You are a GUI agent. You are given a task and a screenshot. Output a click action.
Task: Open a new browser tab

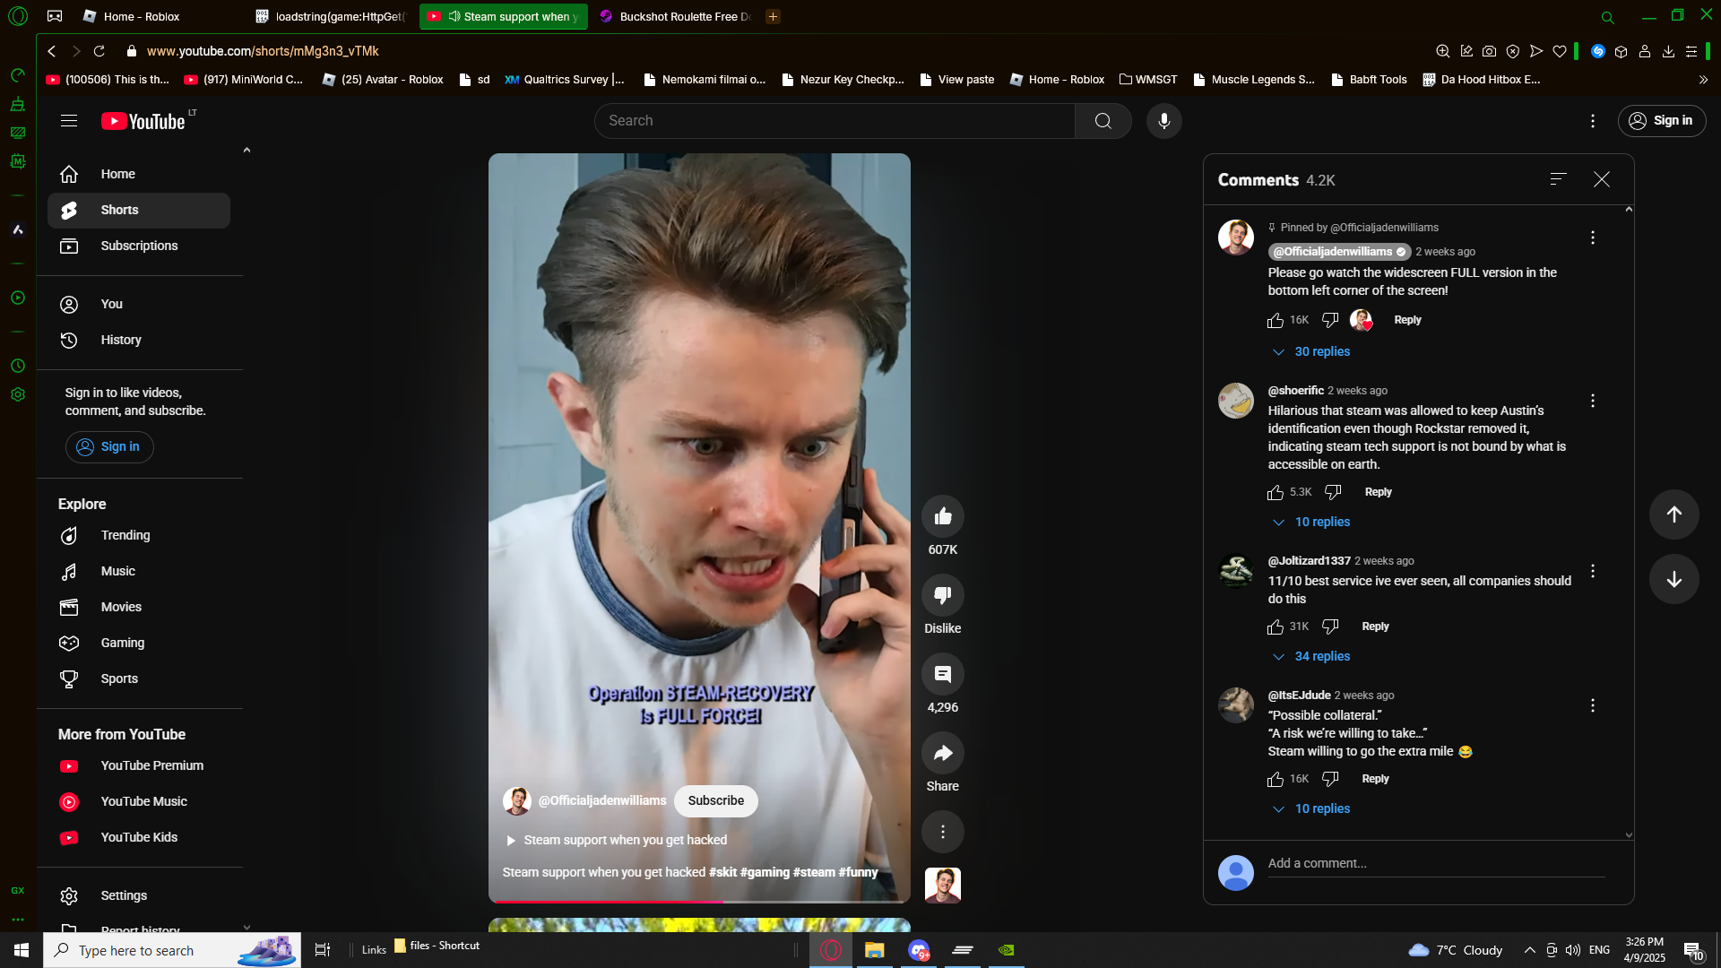(x=773, y=16)
